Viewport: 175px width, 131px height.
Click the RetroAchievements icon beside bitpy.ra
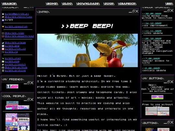[x=3, y=52]
